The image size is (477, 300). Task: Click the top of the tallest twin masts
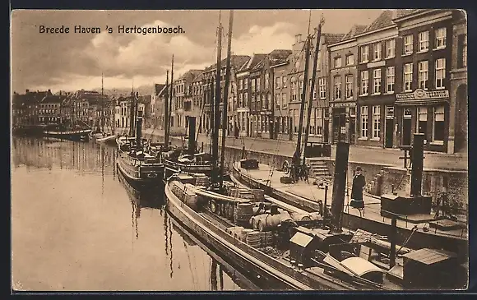click(225, 18)
